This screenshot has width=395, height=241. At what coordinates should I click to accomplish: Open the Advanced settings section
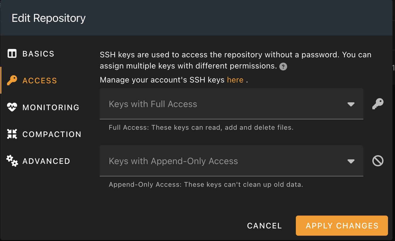pos(46,161)
